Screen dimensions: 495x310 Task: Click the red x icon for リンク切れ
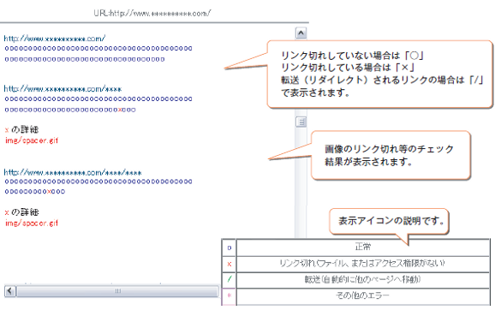[x=230, y=264]
